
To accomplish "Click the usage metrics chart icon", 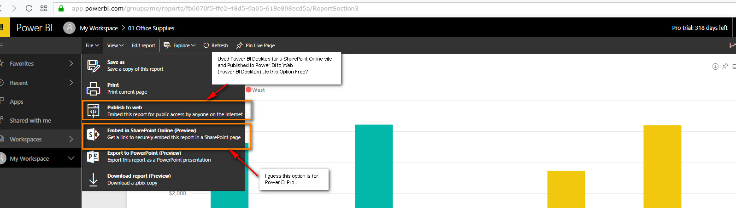I will (733, 45).
